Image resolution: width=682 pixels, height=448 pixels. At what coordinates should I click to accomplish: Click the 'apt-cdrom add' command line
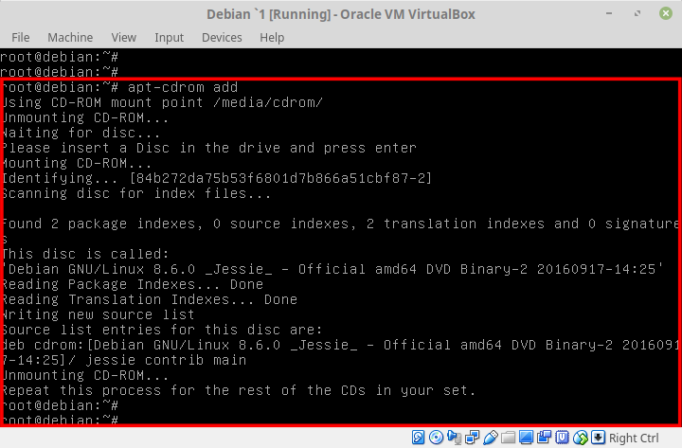(120, 87)
